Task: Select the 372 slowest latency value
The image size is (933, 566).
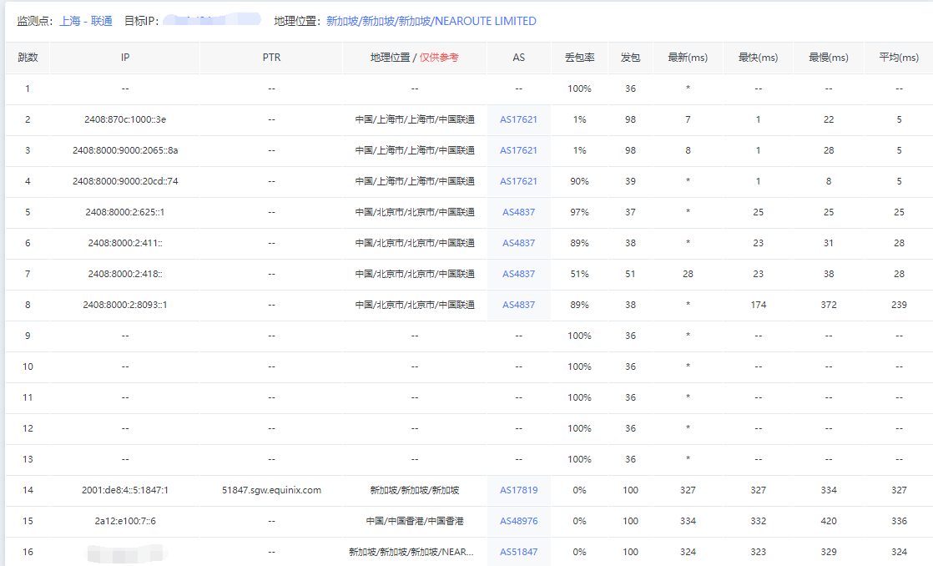Action: coord(829,305)
